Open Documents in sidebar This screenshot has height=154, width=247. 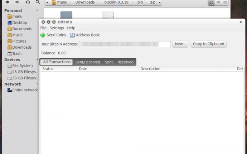coord(20,29)
